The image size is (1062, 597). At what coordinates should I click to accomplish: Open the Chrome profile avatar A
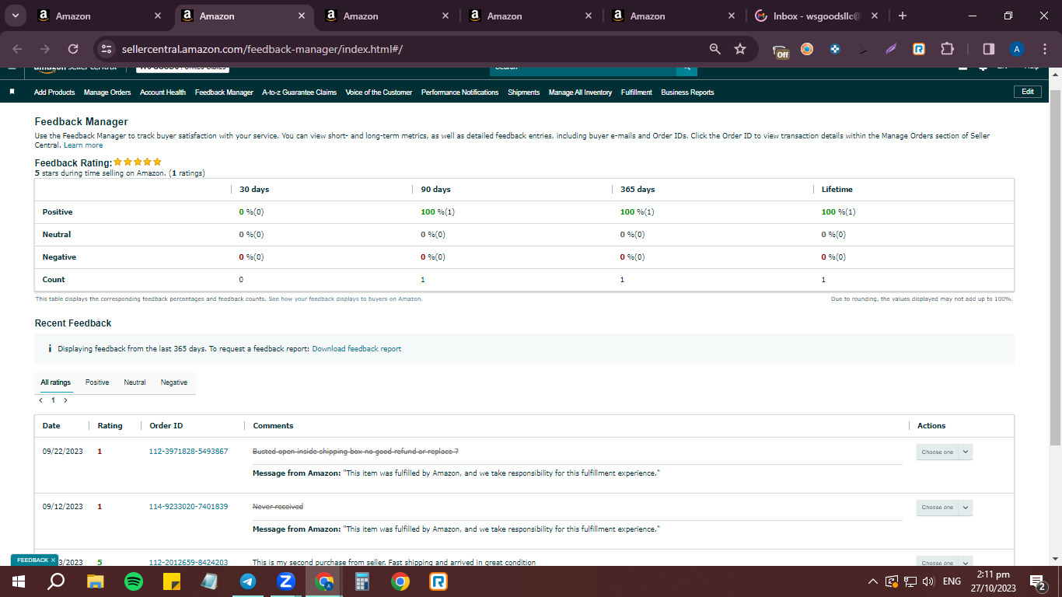click(1017, 49)
